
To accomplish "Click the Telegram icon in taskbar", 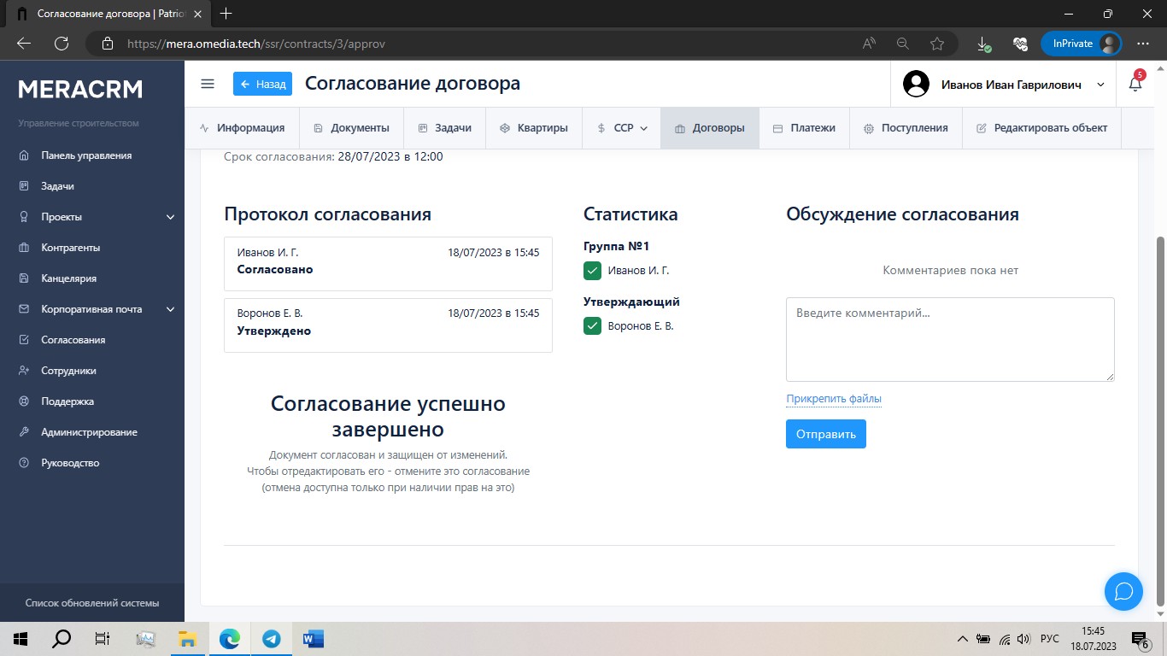I will 272,639.
